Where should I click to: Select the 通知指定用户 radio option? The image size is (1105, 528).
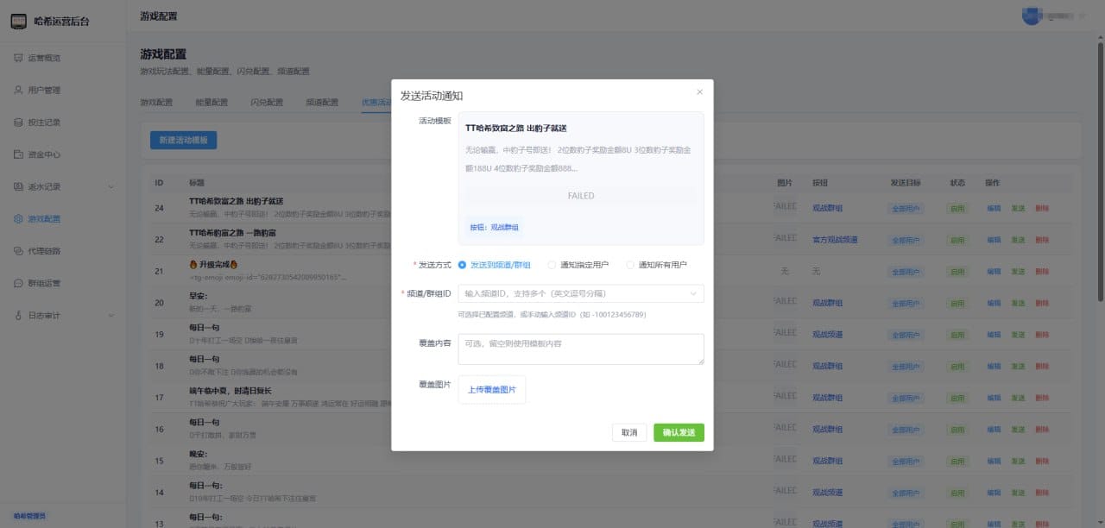tap(580, 265)
